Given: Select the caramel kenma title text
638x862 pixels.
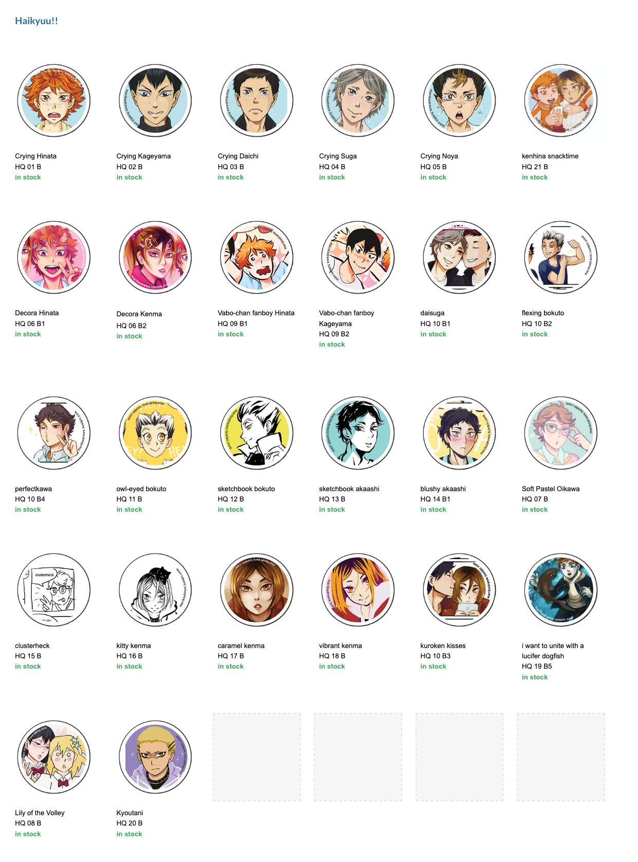Looking at the screenshot, I should click(241, 645).
